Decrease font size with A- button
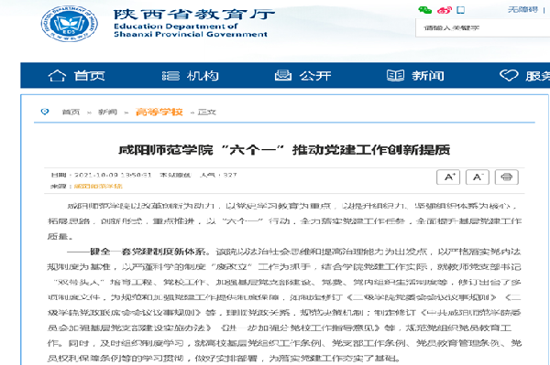The width and height of the screenshot is (550, 365). click(478, 177)
